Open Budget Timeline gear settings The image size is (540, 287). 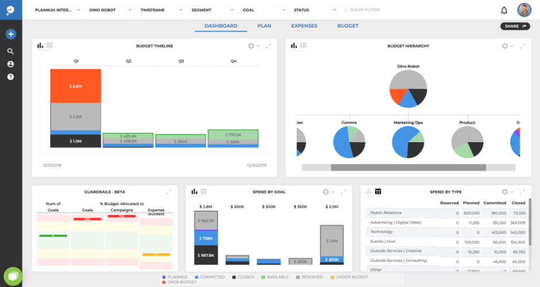pyautogui.click(x=251, y=46)
